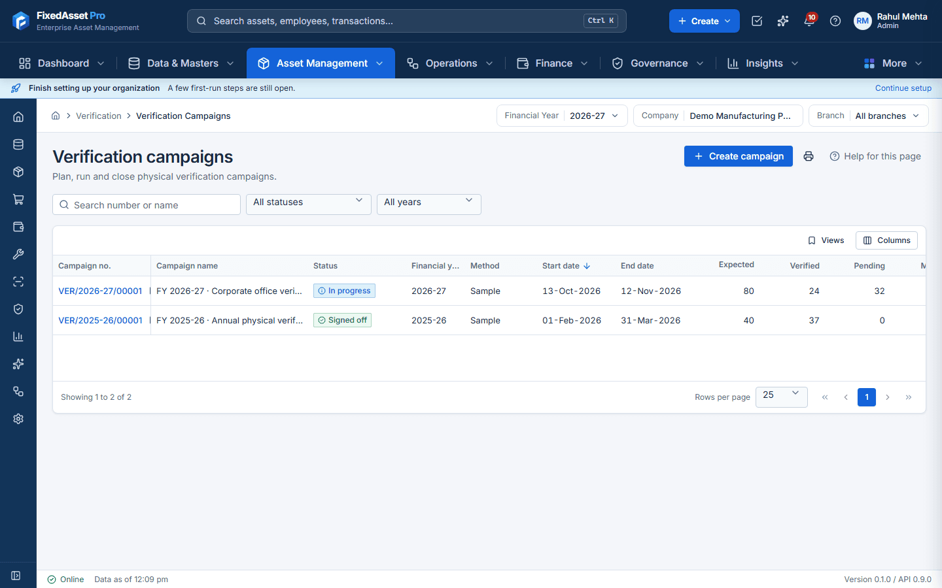Image resolution: width=942 pixels, height=588 pixels.
Task: Open the Data & Masters menu
Action: coord(181,63)
